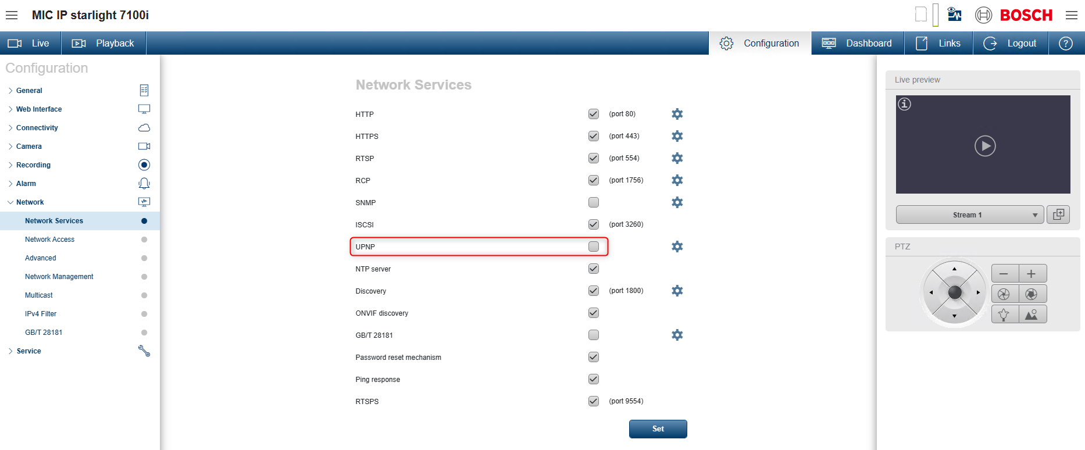Click the live preview info icon
Image resolution: width=1085 pixels, height=450 pixels.
coord(904,104)
